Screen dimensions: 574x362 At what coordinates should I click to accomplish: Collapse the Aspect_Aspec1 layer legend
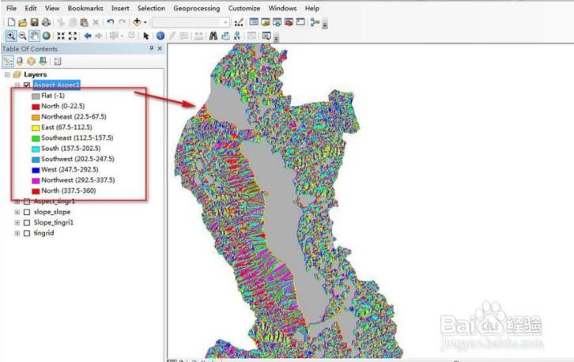click(x=17, y=85)
